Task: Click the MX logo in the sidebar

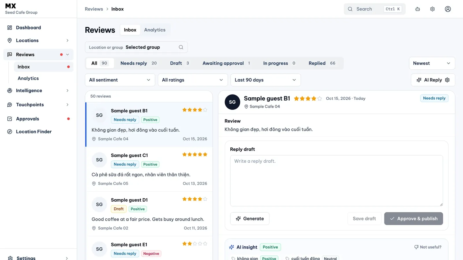Action: click(x=11, y=6)
